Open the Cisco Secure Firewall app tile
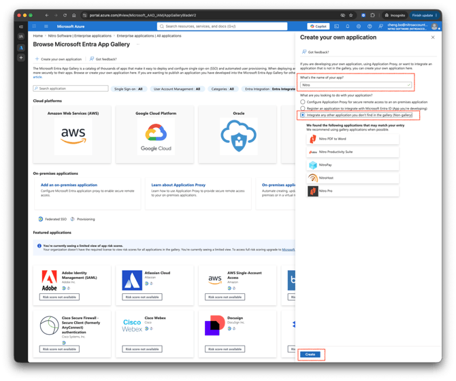The image size is (456, 381). pyautogui.click(x=72, y=334)
